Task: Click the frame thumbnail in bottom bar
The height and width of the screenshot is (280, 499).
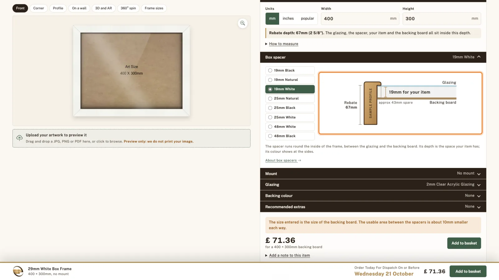Action: click(18, 271)
